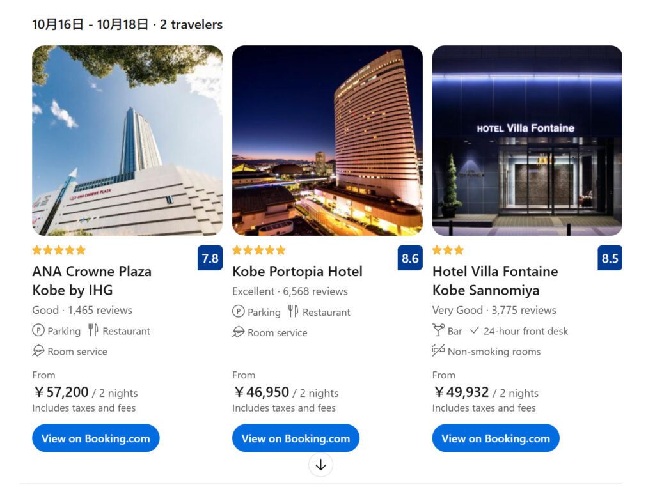The image size is (655, 487).
Task: Click the restaurant icon under Kobe Portopia Hotel
Action: (294, 311)
